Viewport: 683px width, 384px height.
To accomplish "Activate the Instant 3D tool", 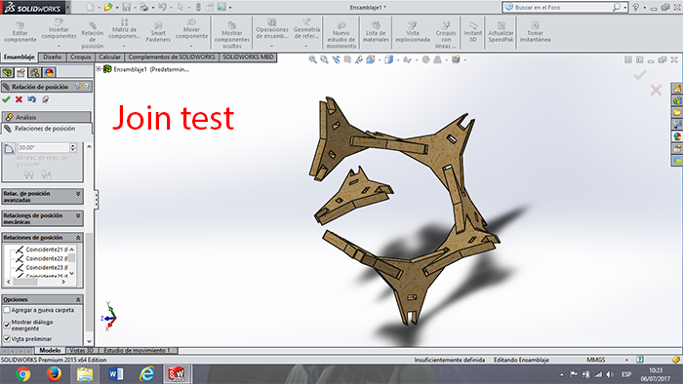I will click(x=472, y=32).
